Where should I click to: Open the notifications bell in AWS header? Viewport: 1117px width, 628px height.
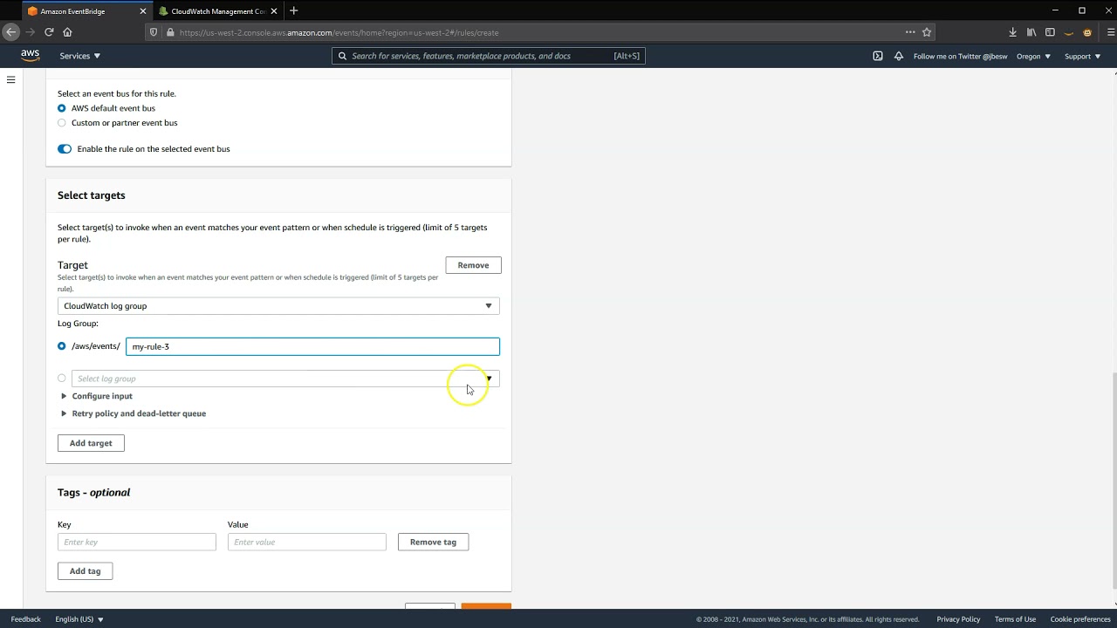point(898,56)
